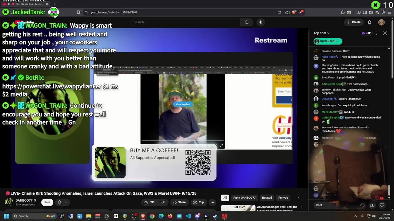Viewport: 394px width, 221px height.
Task: Open the video's more actions ellipsis
Action: click(212, 202)
